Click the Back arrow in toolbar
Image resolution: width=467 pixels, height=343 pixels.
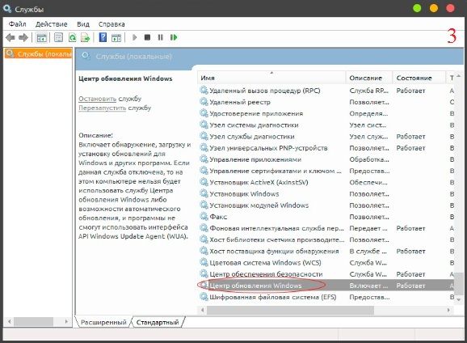pos(11,37)
